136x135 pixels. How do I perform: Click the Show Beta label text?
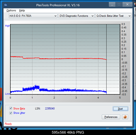pos(19,109)
